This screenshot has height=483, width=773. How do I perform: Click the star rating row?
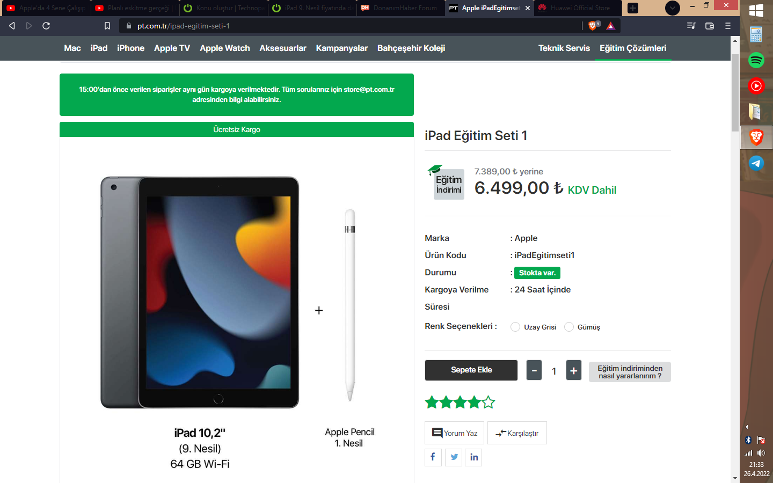click(x=460, y=402)
